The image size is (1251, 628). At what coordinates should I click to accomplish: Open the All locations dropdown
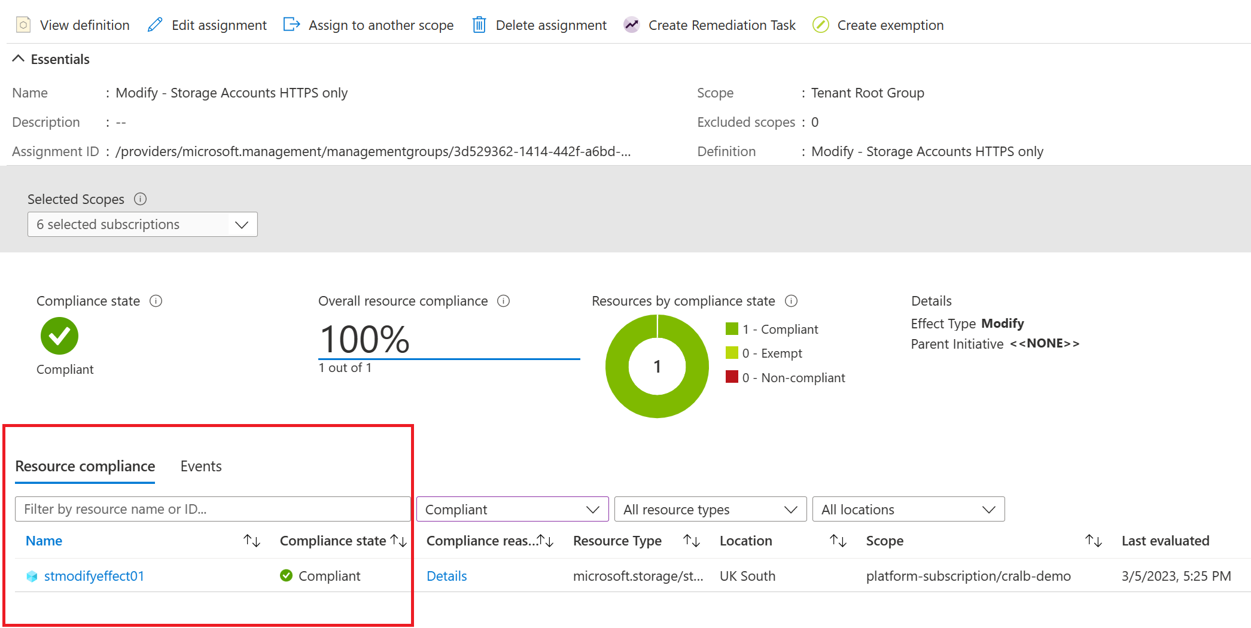click(x=909, y=509)
